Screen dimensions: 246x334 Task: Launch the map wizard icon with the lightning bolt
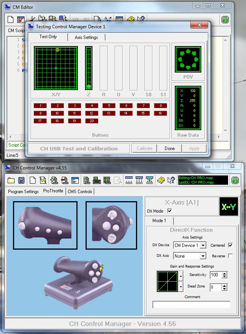[x=43, y=181]
